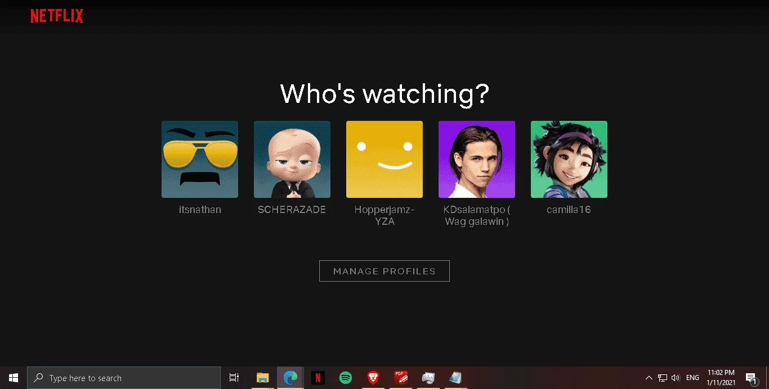This screenshot has height=389, width=769.
Task: Click the itsnathan profile name
Action: click(x=200, y=210)
